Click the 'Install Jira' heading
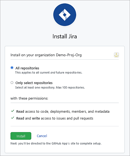The height and width of the screenshot is (156, 130). point(65,36)
